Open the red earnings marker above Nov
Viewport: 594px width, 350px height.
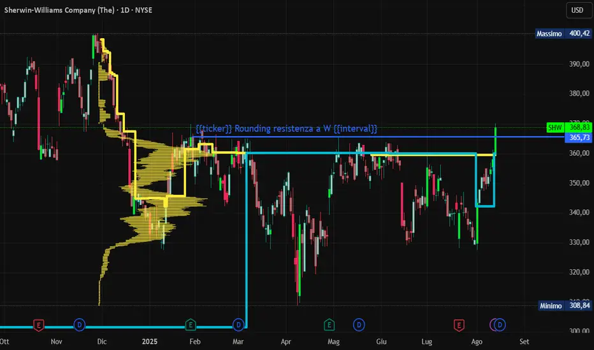(38, 325)
